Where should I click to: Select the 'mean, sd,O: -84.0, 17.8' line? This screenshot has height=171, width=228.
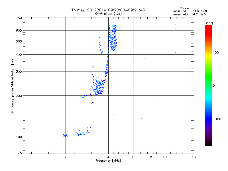click(190, 11)
